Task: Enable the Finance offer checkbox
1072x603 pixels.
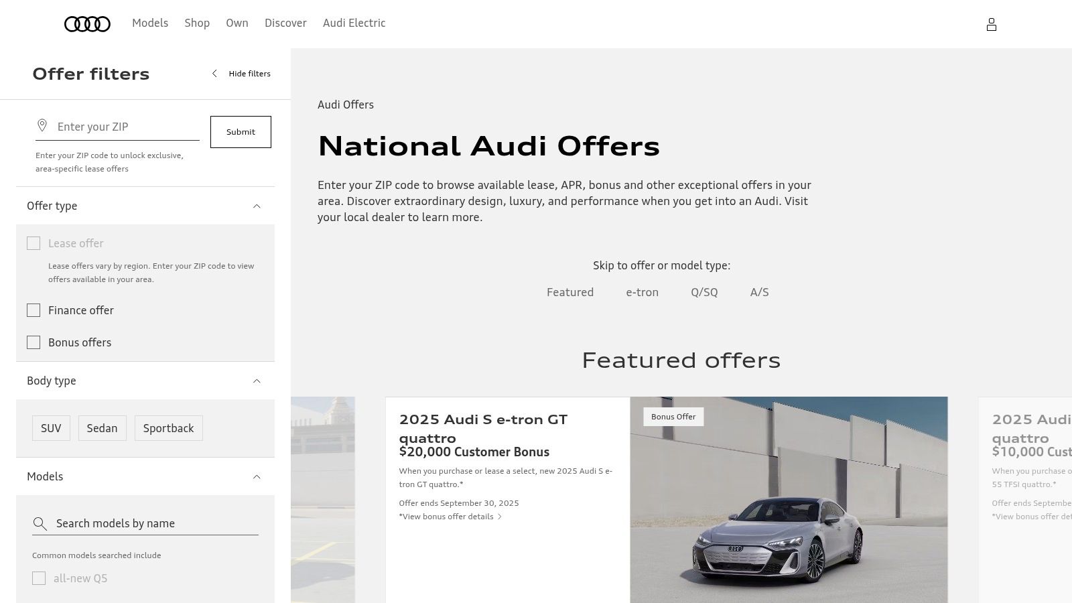Action: tap(33, 310)
